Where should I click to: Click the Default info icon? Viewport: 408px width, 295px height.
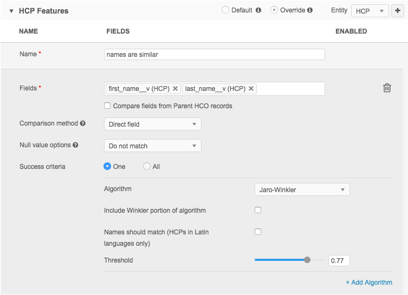tap(258, 10)
